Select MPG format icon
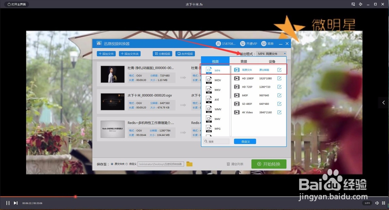Image resolution: width=389 pixels, height=210 pixels. pyautogui.click(x=209, y=128)
